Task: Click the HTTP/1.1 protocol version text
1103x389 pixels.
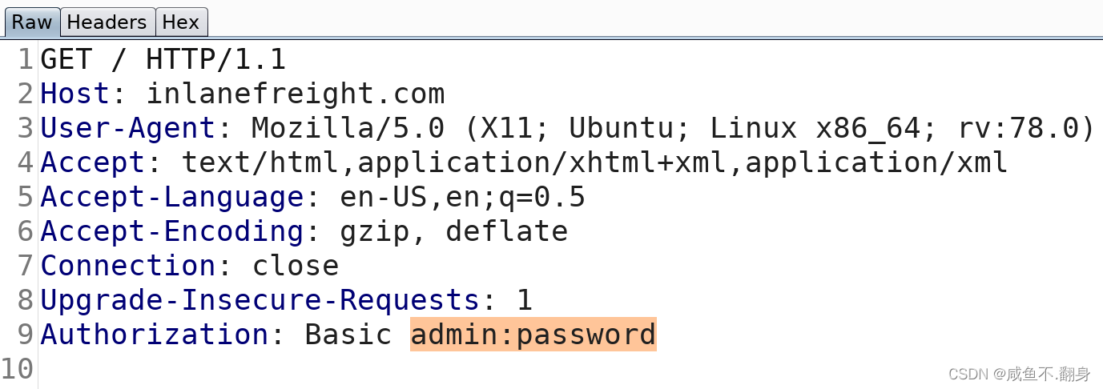Action: coord(215,60)
